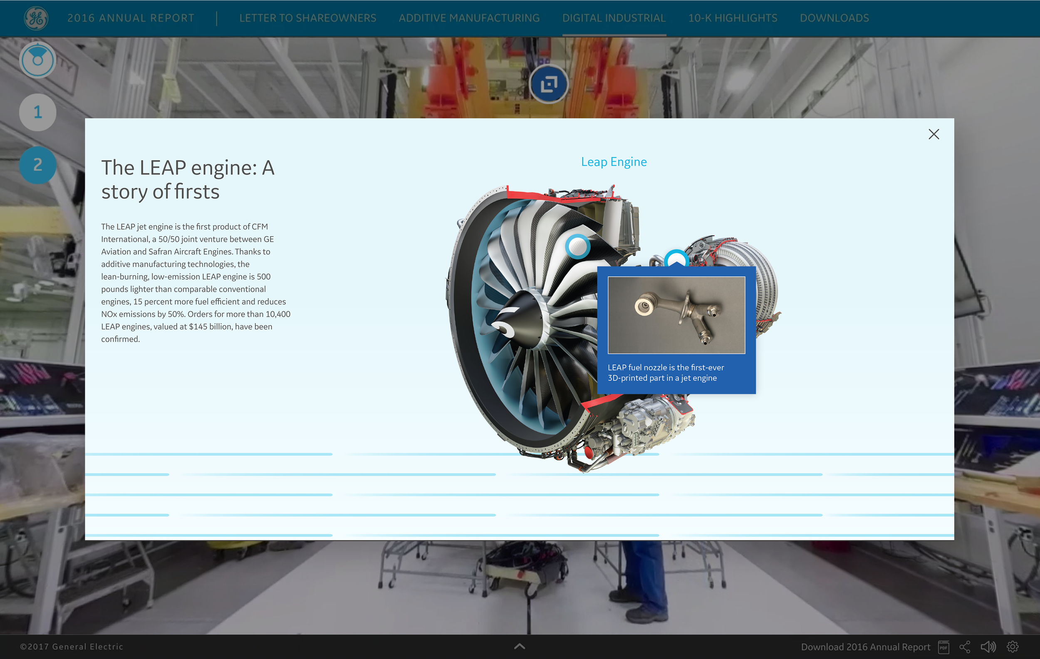The width and height of the screenshot is (1040, 659).
Task: Click the GE logo icon
Action: pos(36,18)
